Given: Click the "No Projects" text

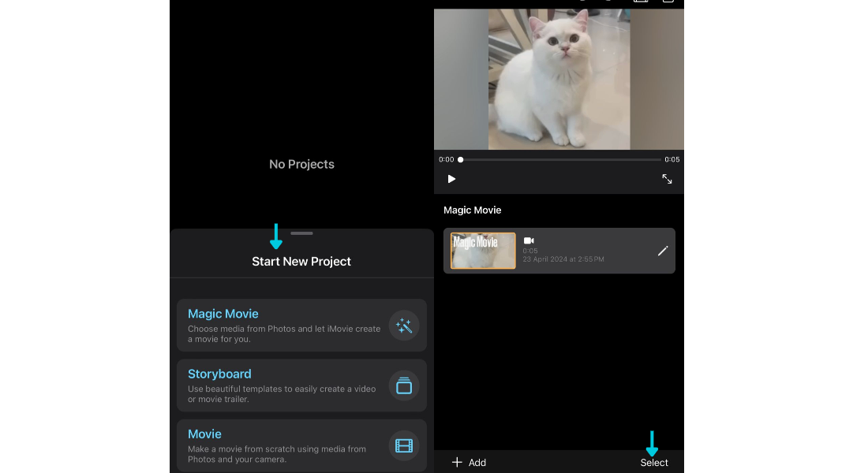Looking at the screenshot, I should pos(301,164).
